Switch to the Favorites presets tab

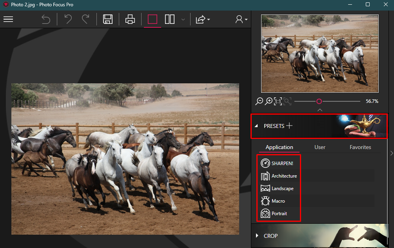pos(360,147)
